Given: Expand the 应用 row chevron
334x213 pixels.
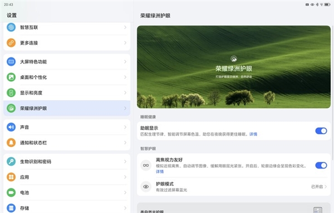Looking at the screenshot, I should [125, 177].
